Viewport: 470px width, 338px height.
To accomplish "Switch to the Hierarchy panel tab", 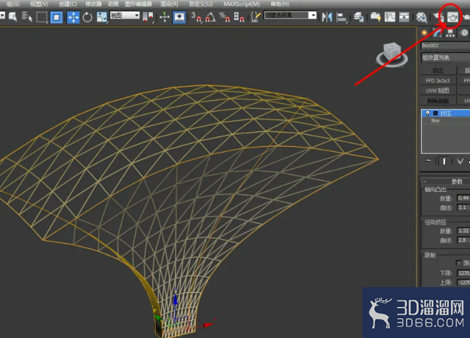I will pyautogui.click(x=450, y=33).
